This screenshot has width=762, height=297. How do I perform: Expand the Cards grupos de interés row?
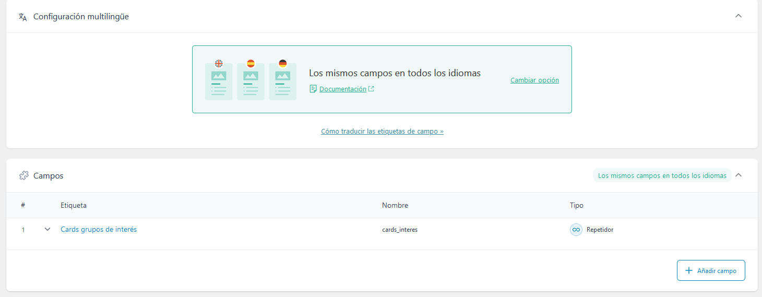click(47, 229)
